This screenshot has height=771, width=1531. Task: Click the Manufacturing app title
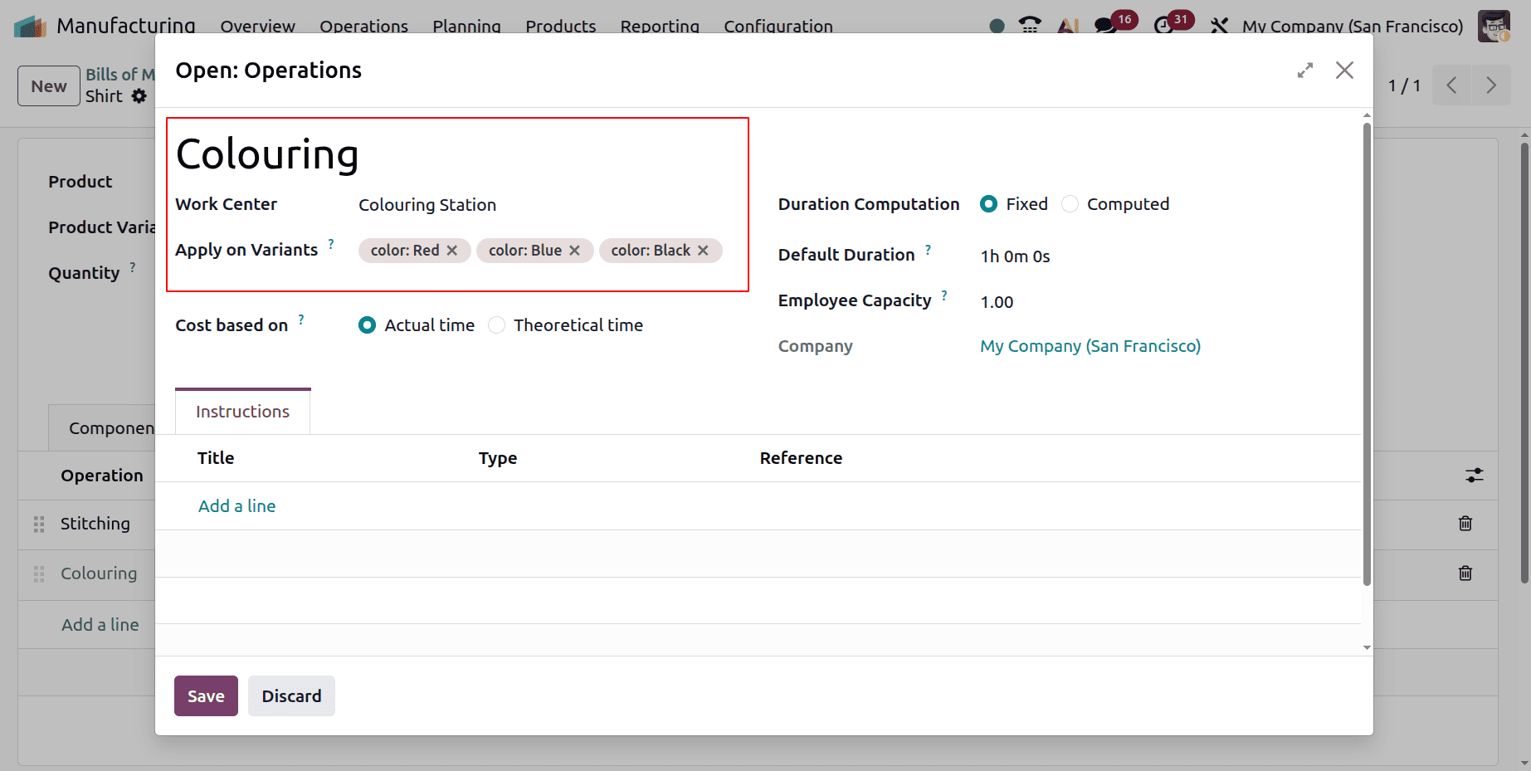126,26
